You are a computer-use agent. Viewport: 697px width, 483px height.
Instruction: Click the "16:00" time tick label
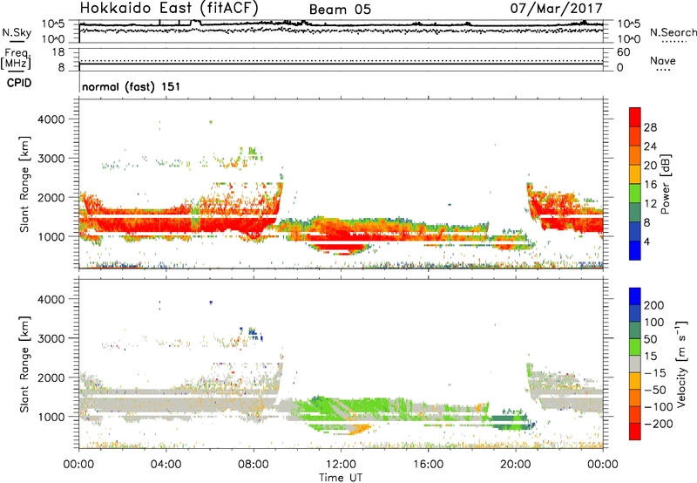coord(428,465)
